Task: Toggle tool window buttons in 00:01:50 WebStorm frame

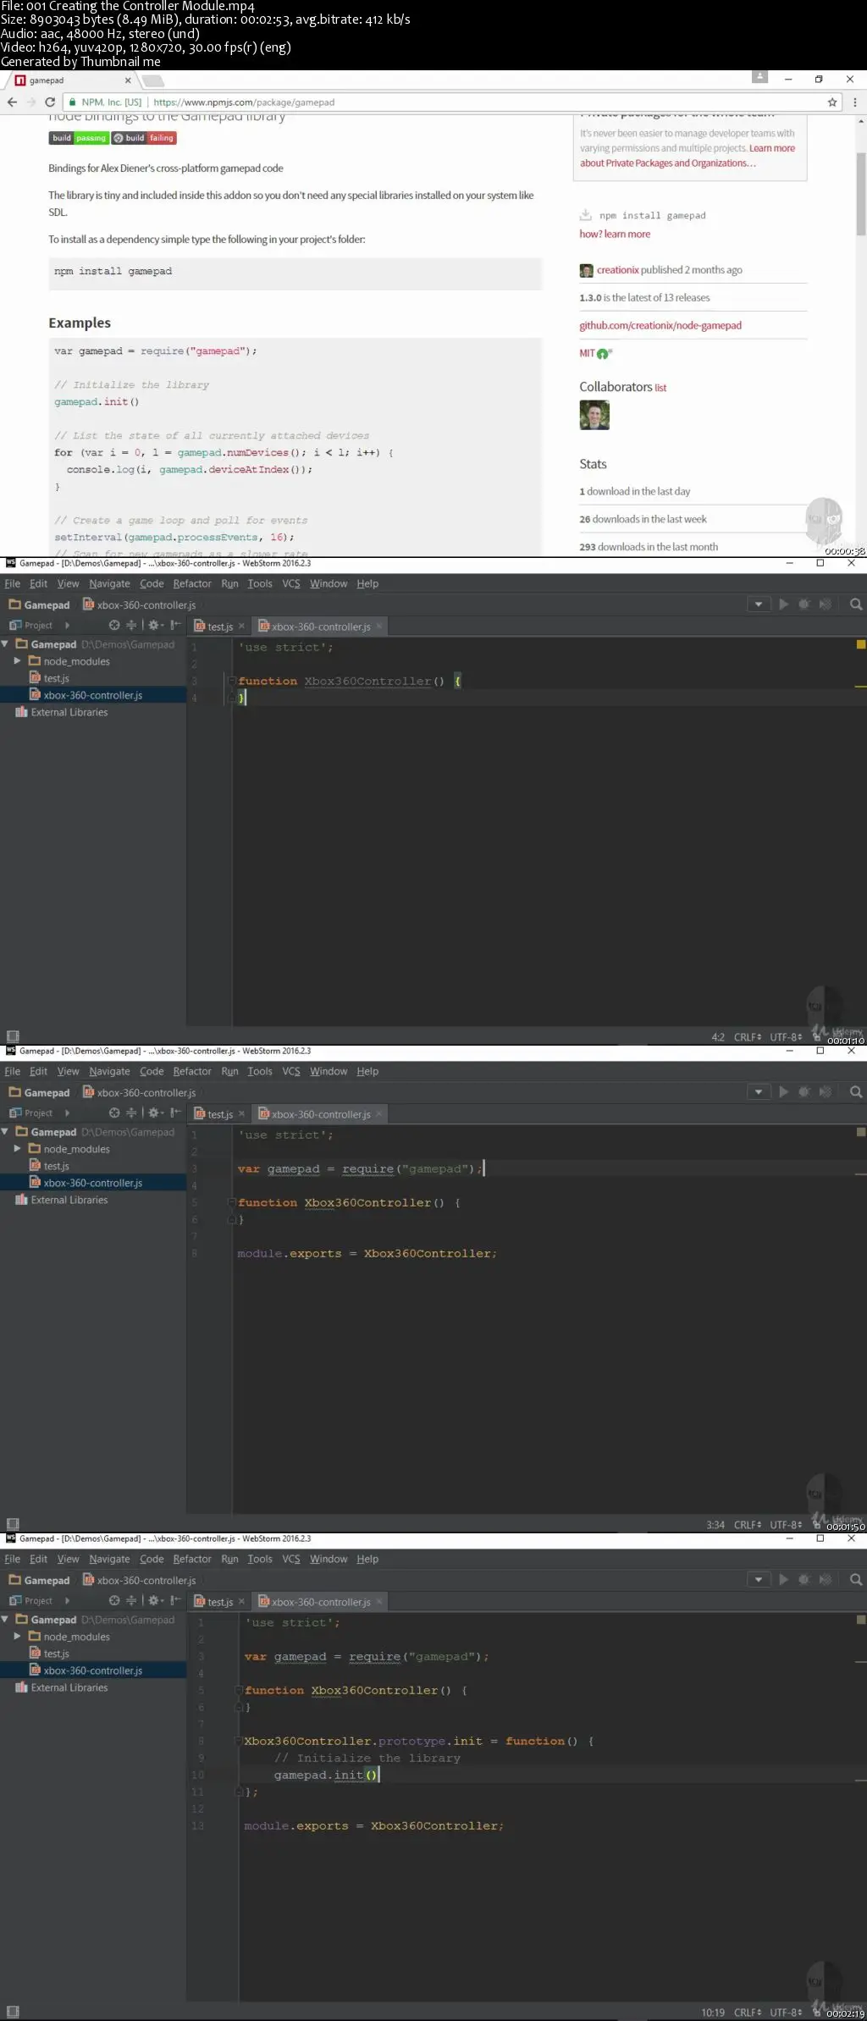Action: click(13, 1524)
